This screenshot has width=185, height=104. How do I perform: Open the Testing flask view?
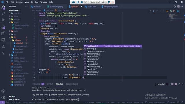pos(3,46)
